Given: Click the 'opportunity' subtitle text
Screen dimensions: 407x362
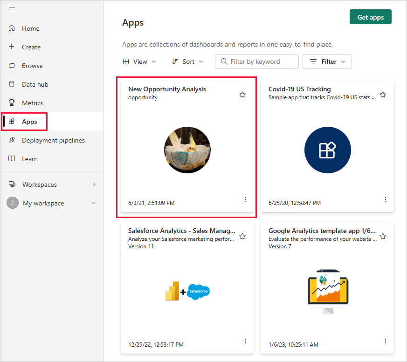Looking at the screenshot, I should click(x=143, y=97).
